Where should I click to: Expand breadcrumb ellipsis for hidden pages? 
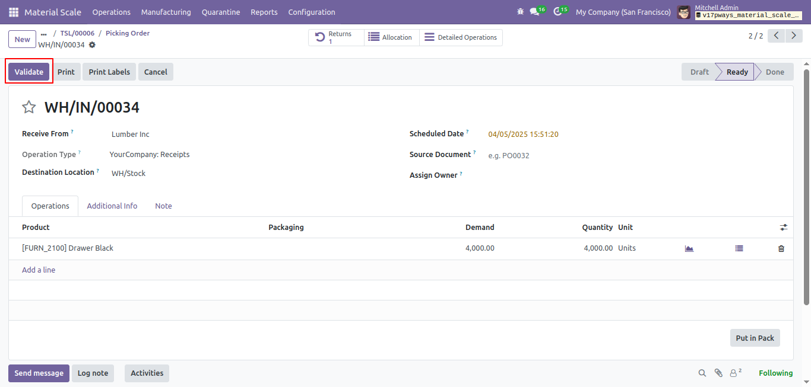click(x=43, y=33)
